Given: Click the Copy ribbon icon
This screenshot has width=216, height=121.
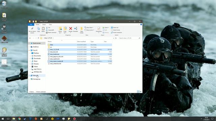Looking at the screenshot, I should pos(38,30).
